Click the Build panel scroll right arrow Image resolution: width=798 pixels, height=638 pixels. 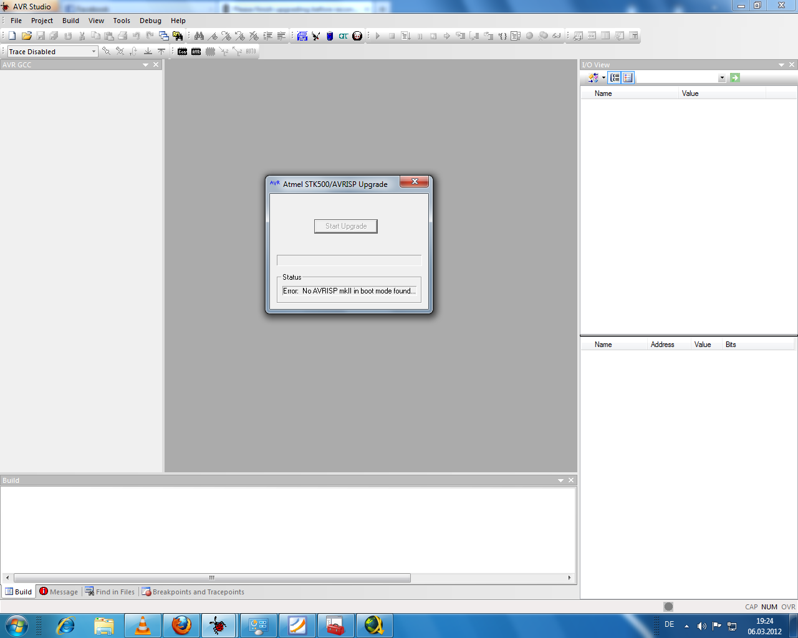[x=569, y=578]
